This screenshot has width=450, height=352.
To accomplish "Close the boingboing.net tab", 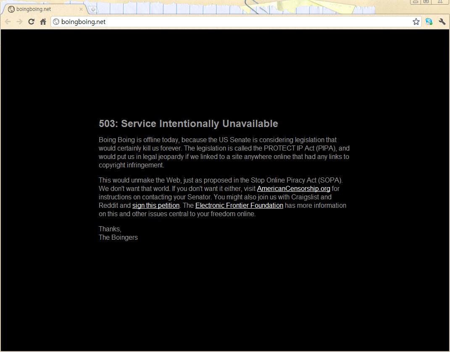I will coord(81,9).
